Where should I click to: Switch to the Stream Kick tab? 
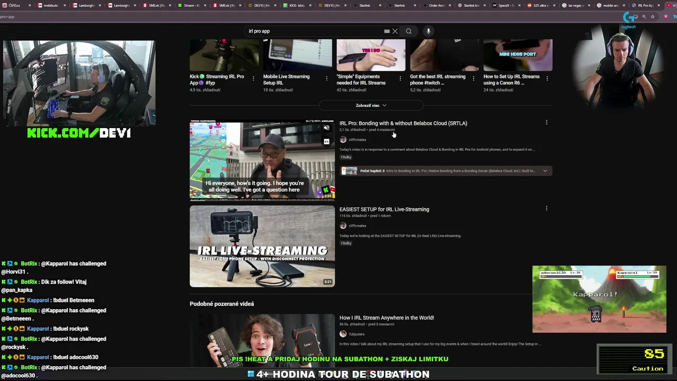(x=191, y=5)
